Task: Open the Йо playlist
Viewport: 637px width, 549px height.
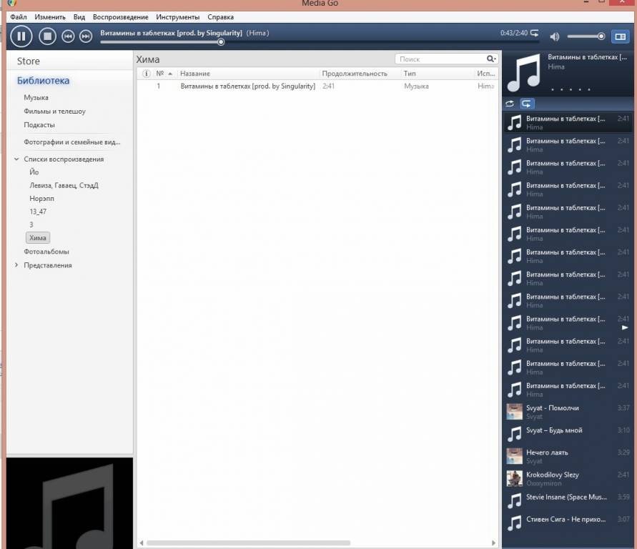Action: [34, 172]
